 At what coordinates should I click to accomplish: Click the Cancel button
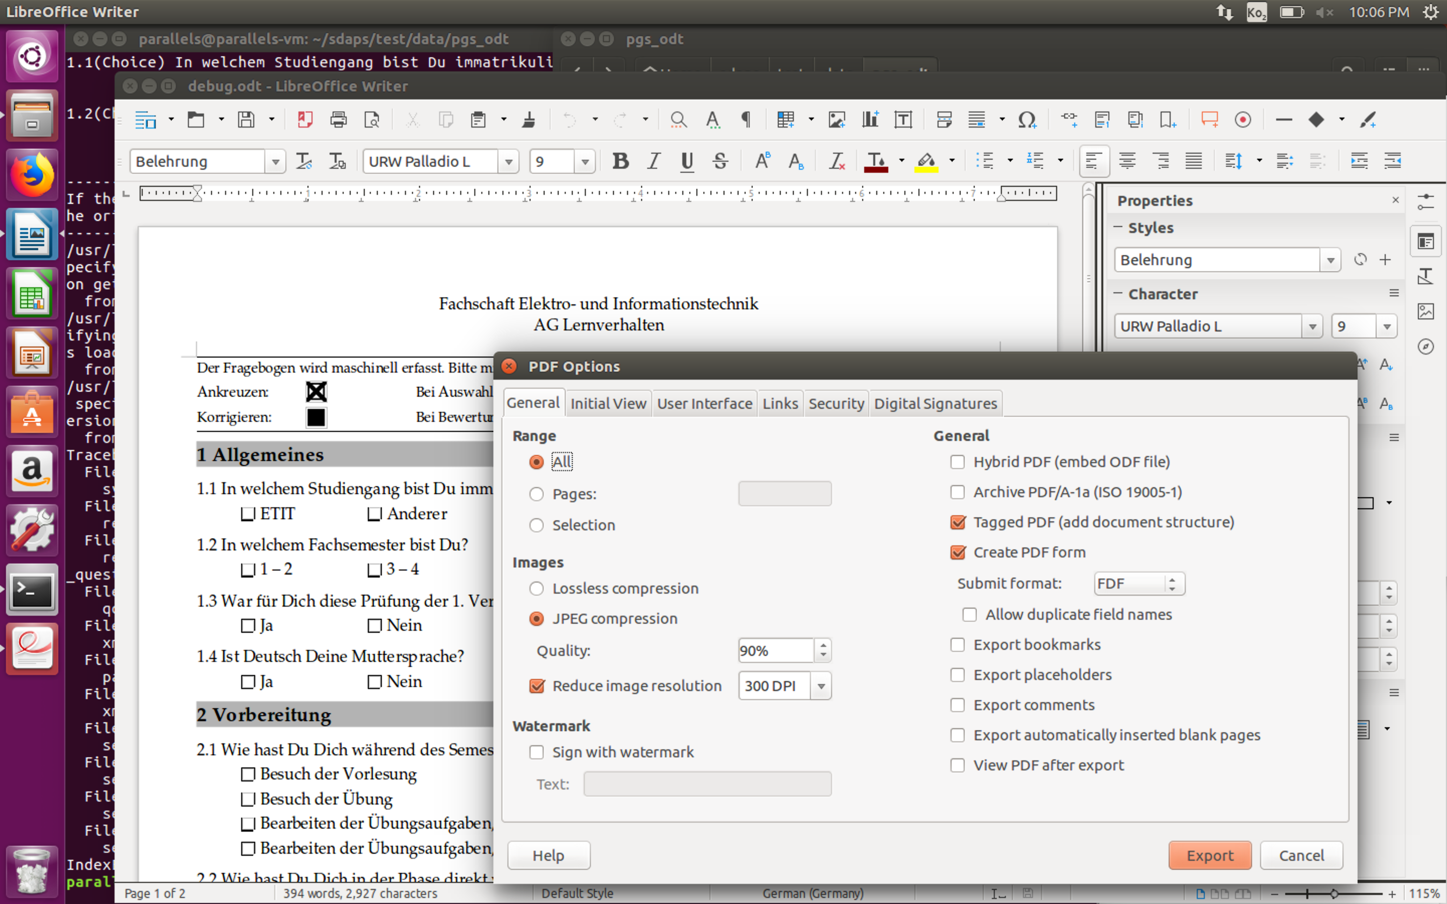[1301, 856]
